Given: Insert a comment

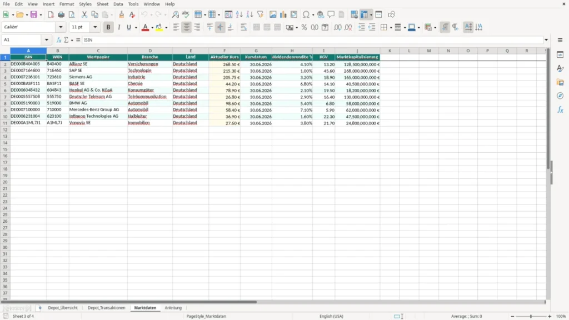Looking at the screenshot, I should pos(331,14).
